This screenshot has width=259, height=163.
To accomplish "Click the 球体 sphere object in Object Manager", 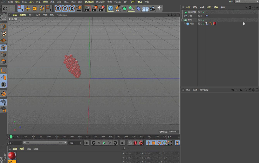I will [x=192, y=24].
